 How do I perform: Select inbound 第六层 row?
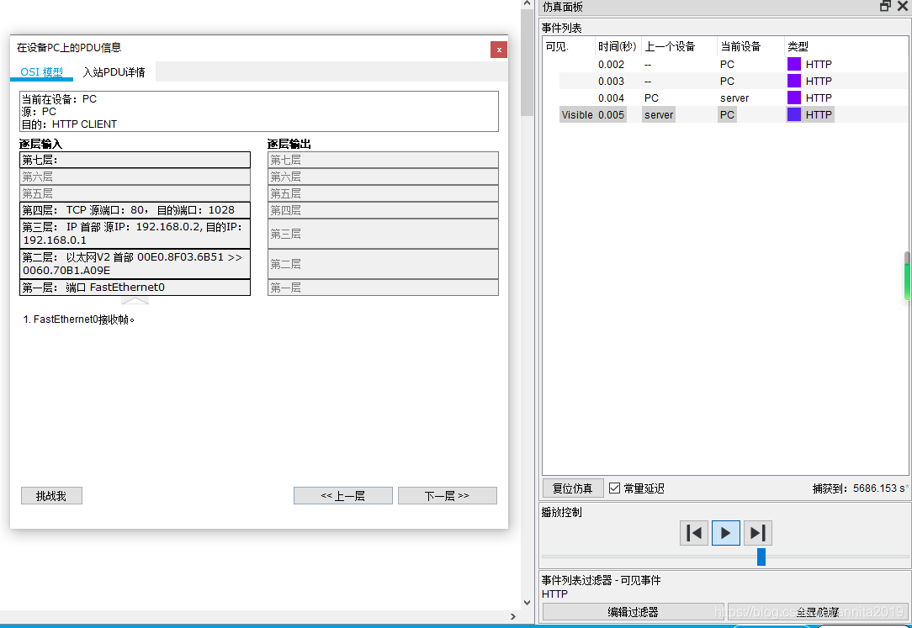click(135, 177)
